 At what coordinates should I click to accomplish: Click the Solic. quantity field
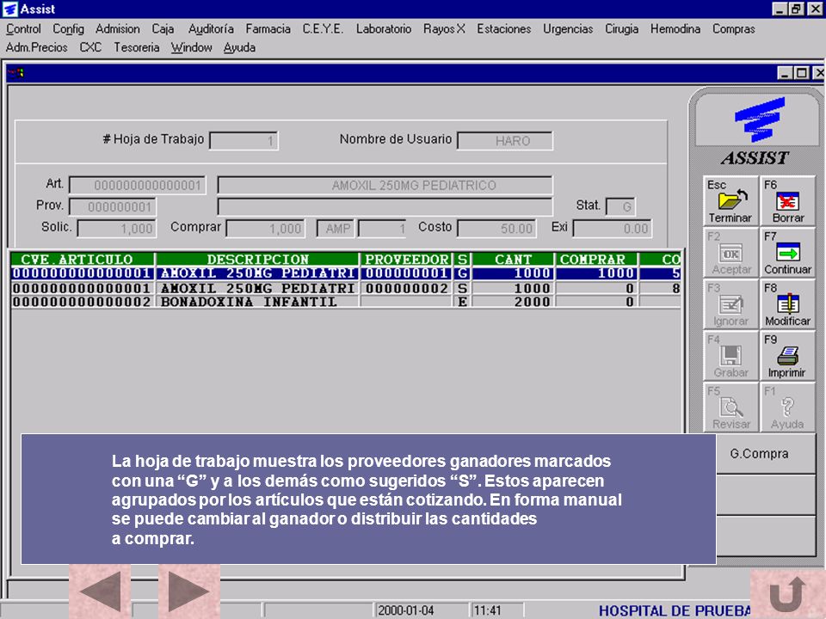coord(116,229)
